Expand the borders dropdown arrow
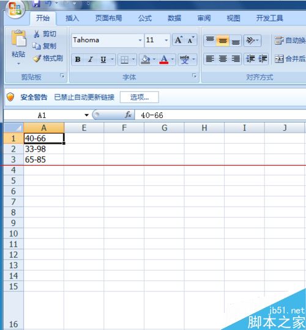The height and width of the screenshot is (330, 306). tap(133, 59)
